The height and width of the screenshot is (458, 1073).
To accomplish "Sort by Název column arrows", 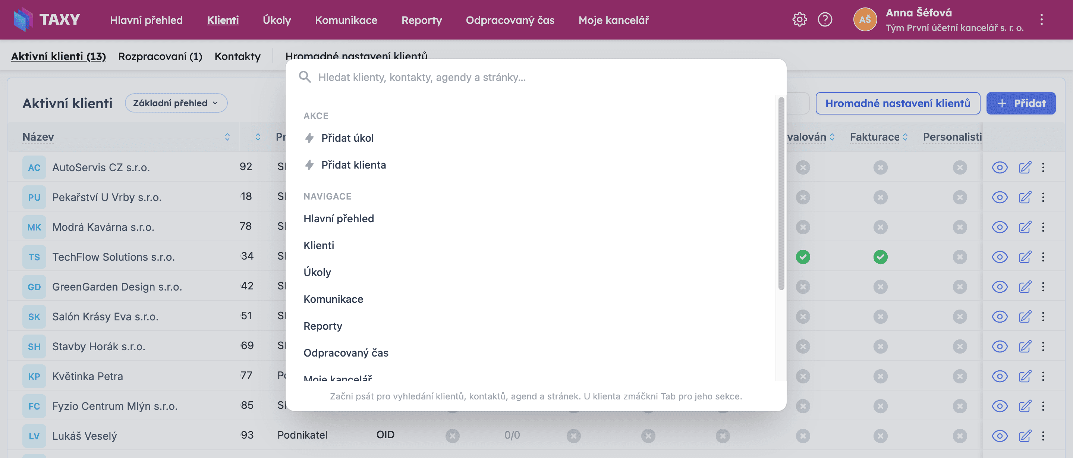I will (227, 137).
